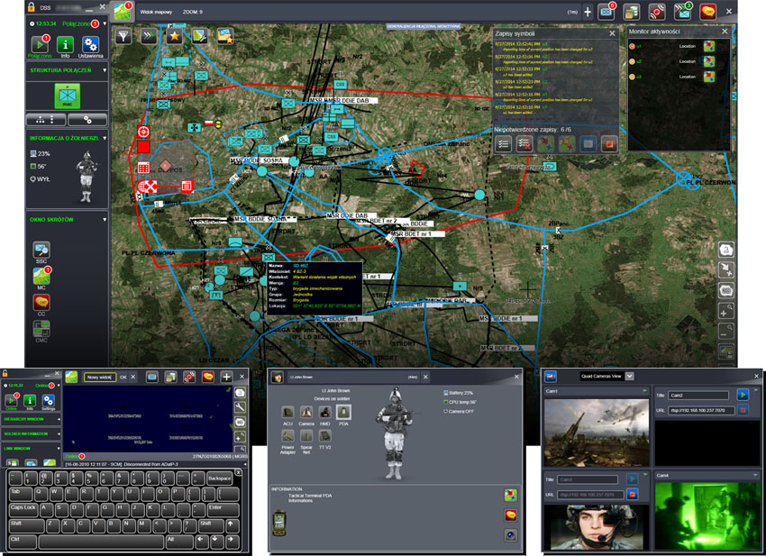Click Backspace key on virtual keyboard
This screenshot has height=556, width=766.
click(219, 479)
